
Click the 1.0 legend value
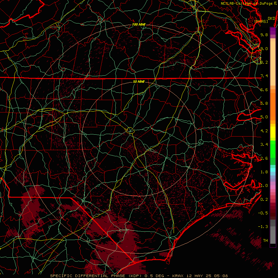[264, 186]
